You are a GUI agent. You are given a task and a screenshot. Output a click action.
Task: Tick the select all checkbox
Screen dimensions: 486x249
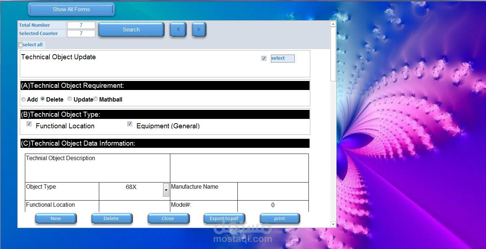coord(20,45)
